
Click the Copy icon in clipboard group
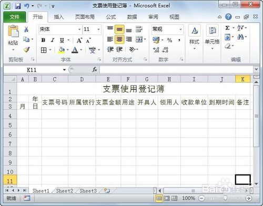[26, 39]
